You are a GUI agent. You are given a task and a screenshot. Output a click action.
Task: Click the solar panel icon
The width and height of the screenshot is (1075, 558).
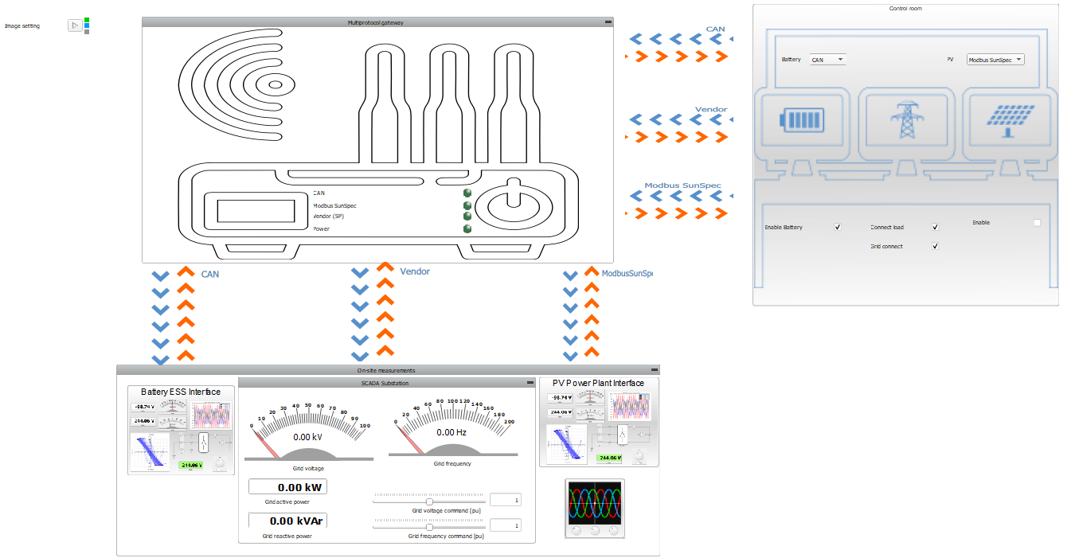coord(1008,120)
